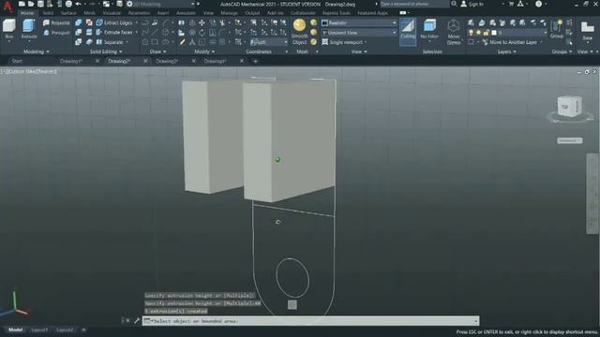Expand the Solid Editing panel
600x337 pixels.
coord(106,51)
